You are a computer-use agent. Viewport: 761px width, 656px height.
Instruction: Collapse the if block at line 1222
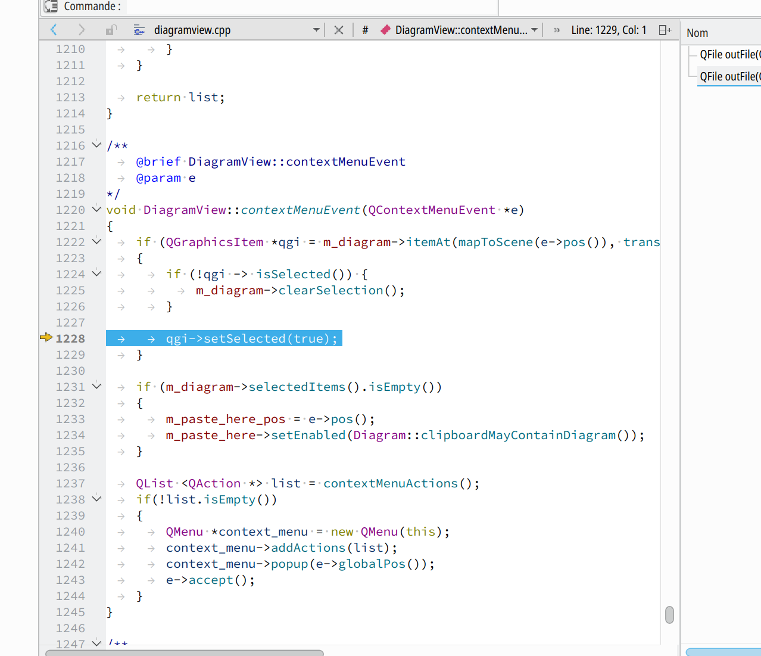tap(96, 241)
